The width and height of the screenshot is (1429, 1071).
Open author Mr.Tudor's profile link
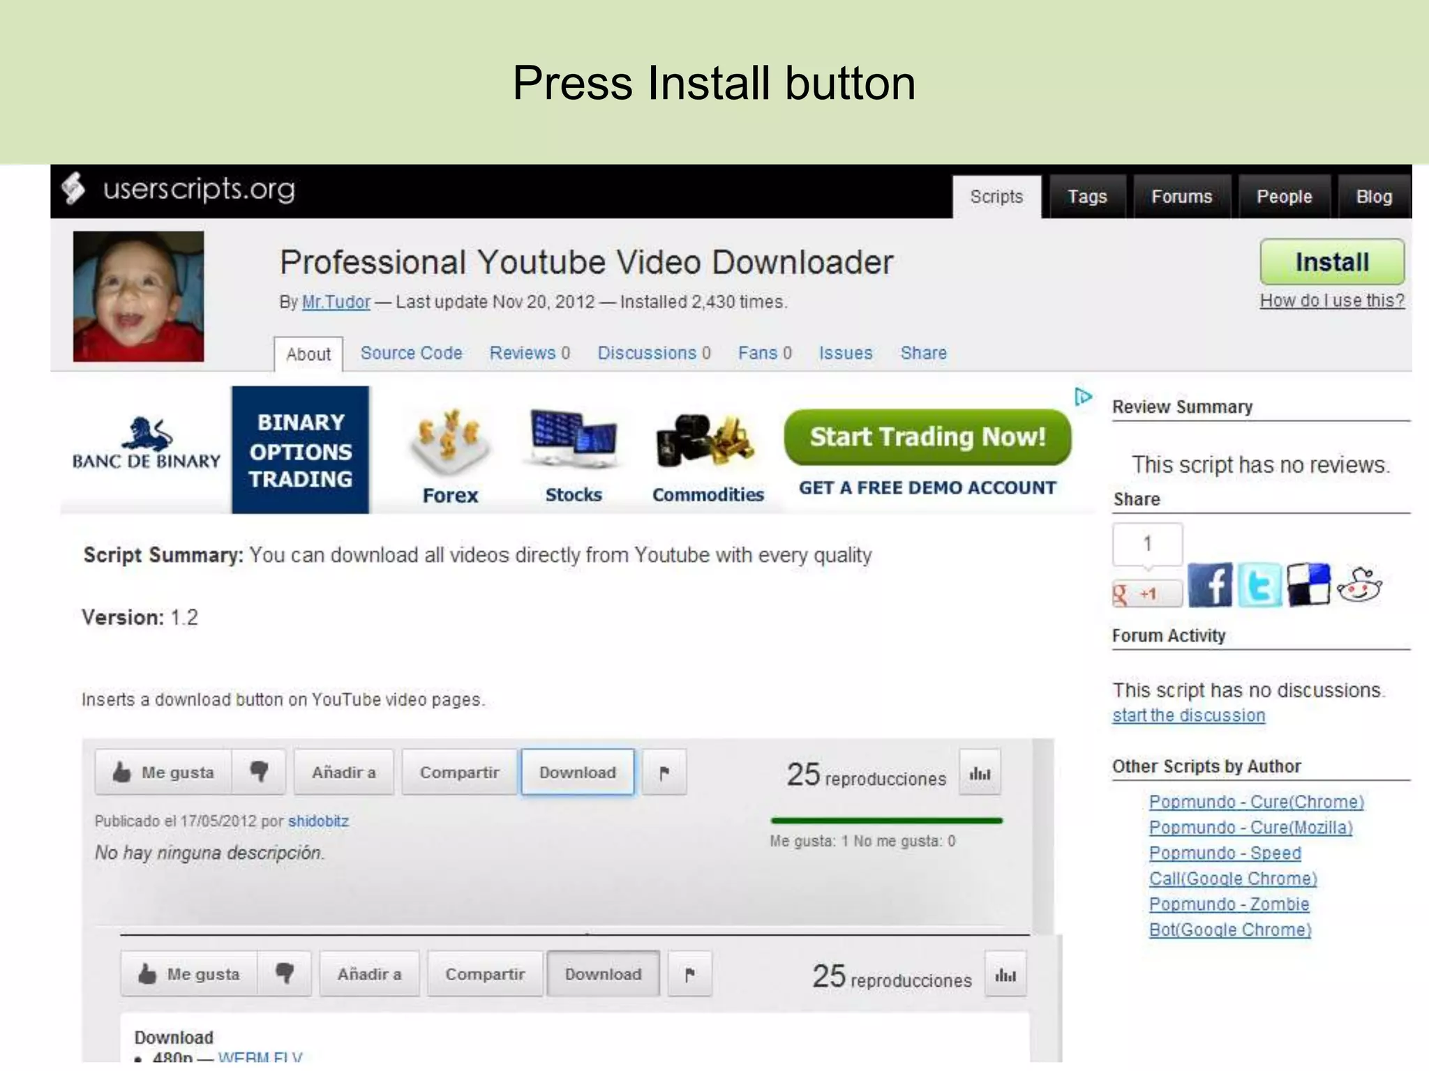click(336, 302)
